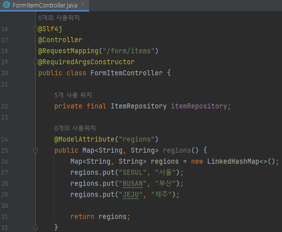282x232 pixels.
Task: Click the FormItemController class name in its declaration
Action: [127, 73]
